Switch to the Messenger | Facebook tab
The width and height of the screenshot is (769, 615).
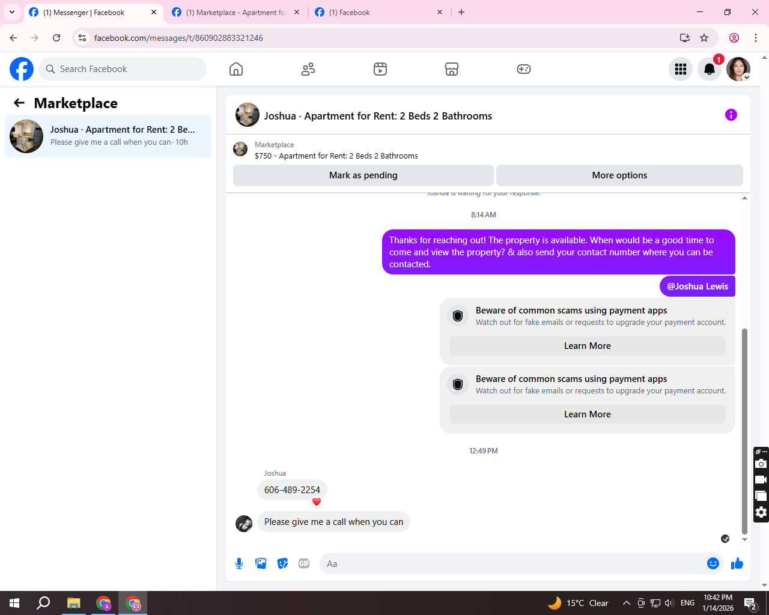(x=84, y=12)
